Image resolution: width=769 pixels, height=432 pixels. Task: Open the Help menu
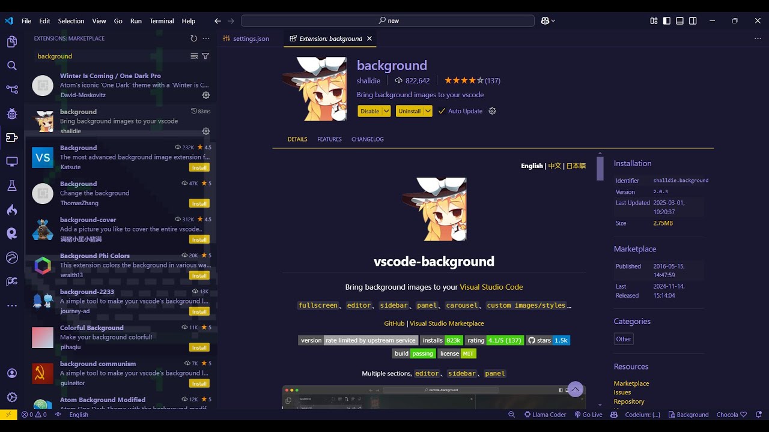(x=189, y=21)
